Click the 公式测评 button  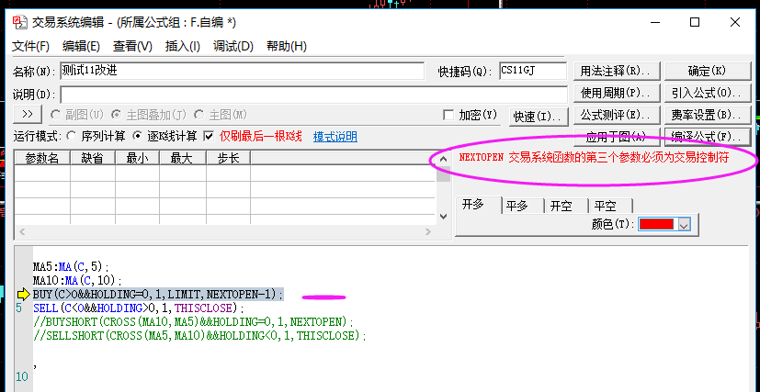click(x=616, y=115)
